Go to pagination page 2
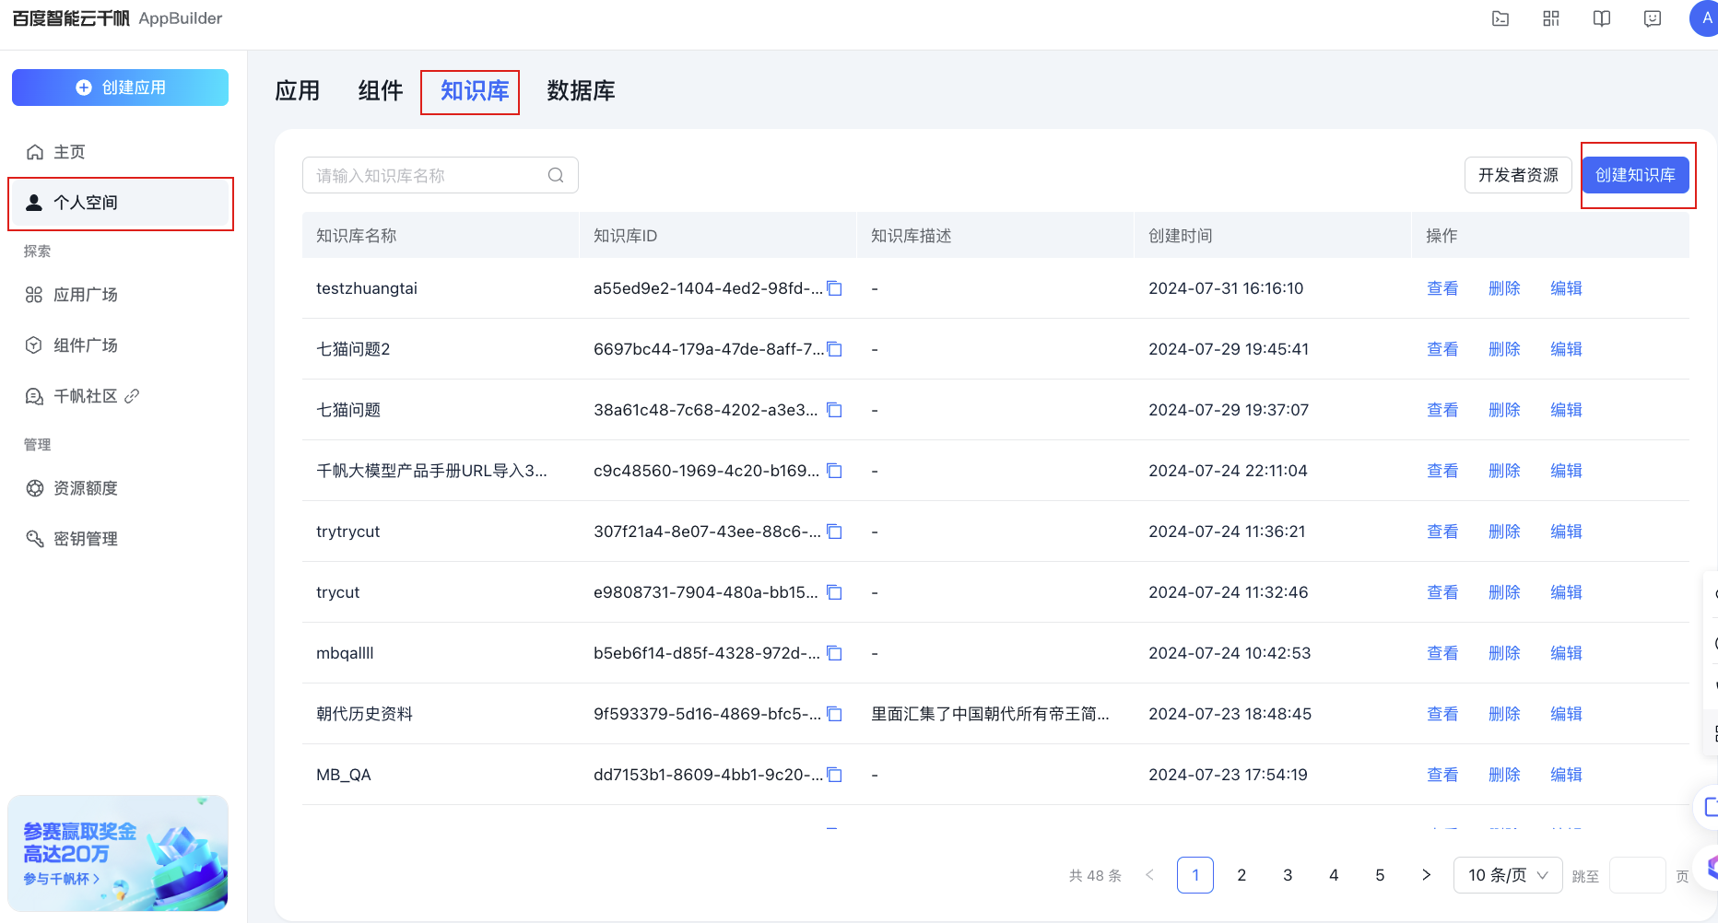Image resolution: width=1718 pixels, height=923 pixels. tap(1241, 875)
